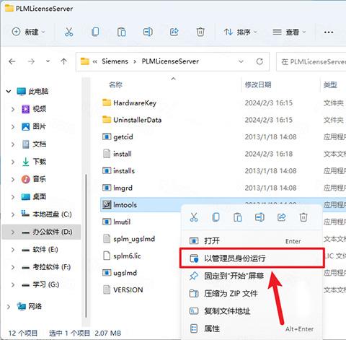This screenshot has width=346, height=340.
Task: Select 音乐 in the navigation pane
Action: (39, 179)
